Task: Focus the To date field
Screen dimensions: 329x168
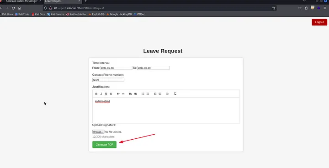Action: 153,68
